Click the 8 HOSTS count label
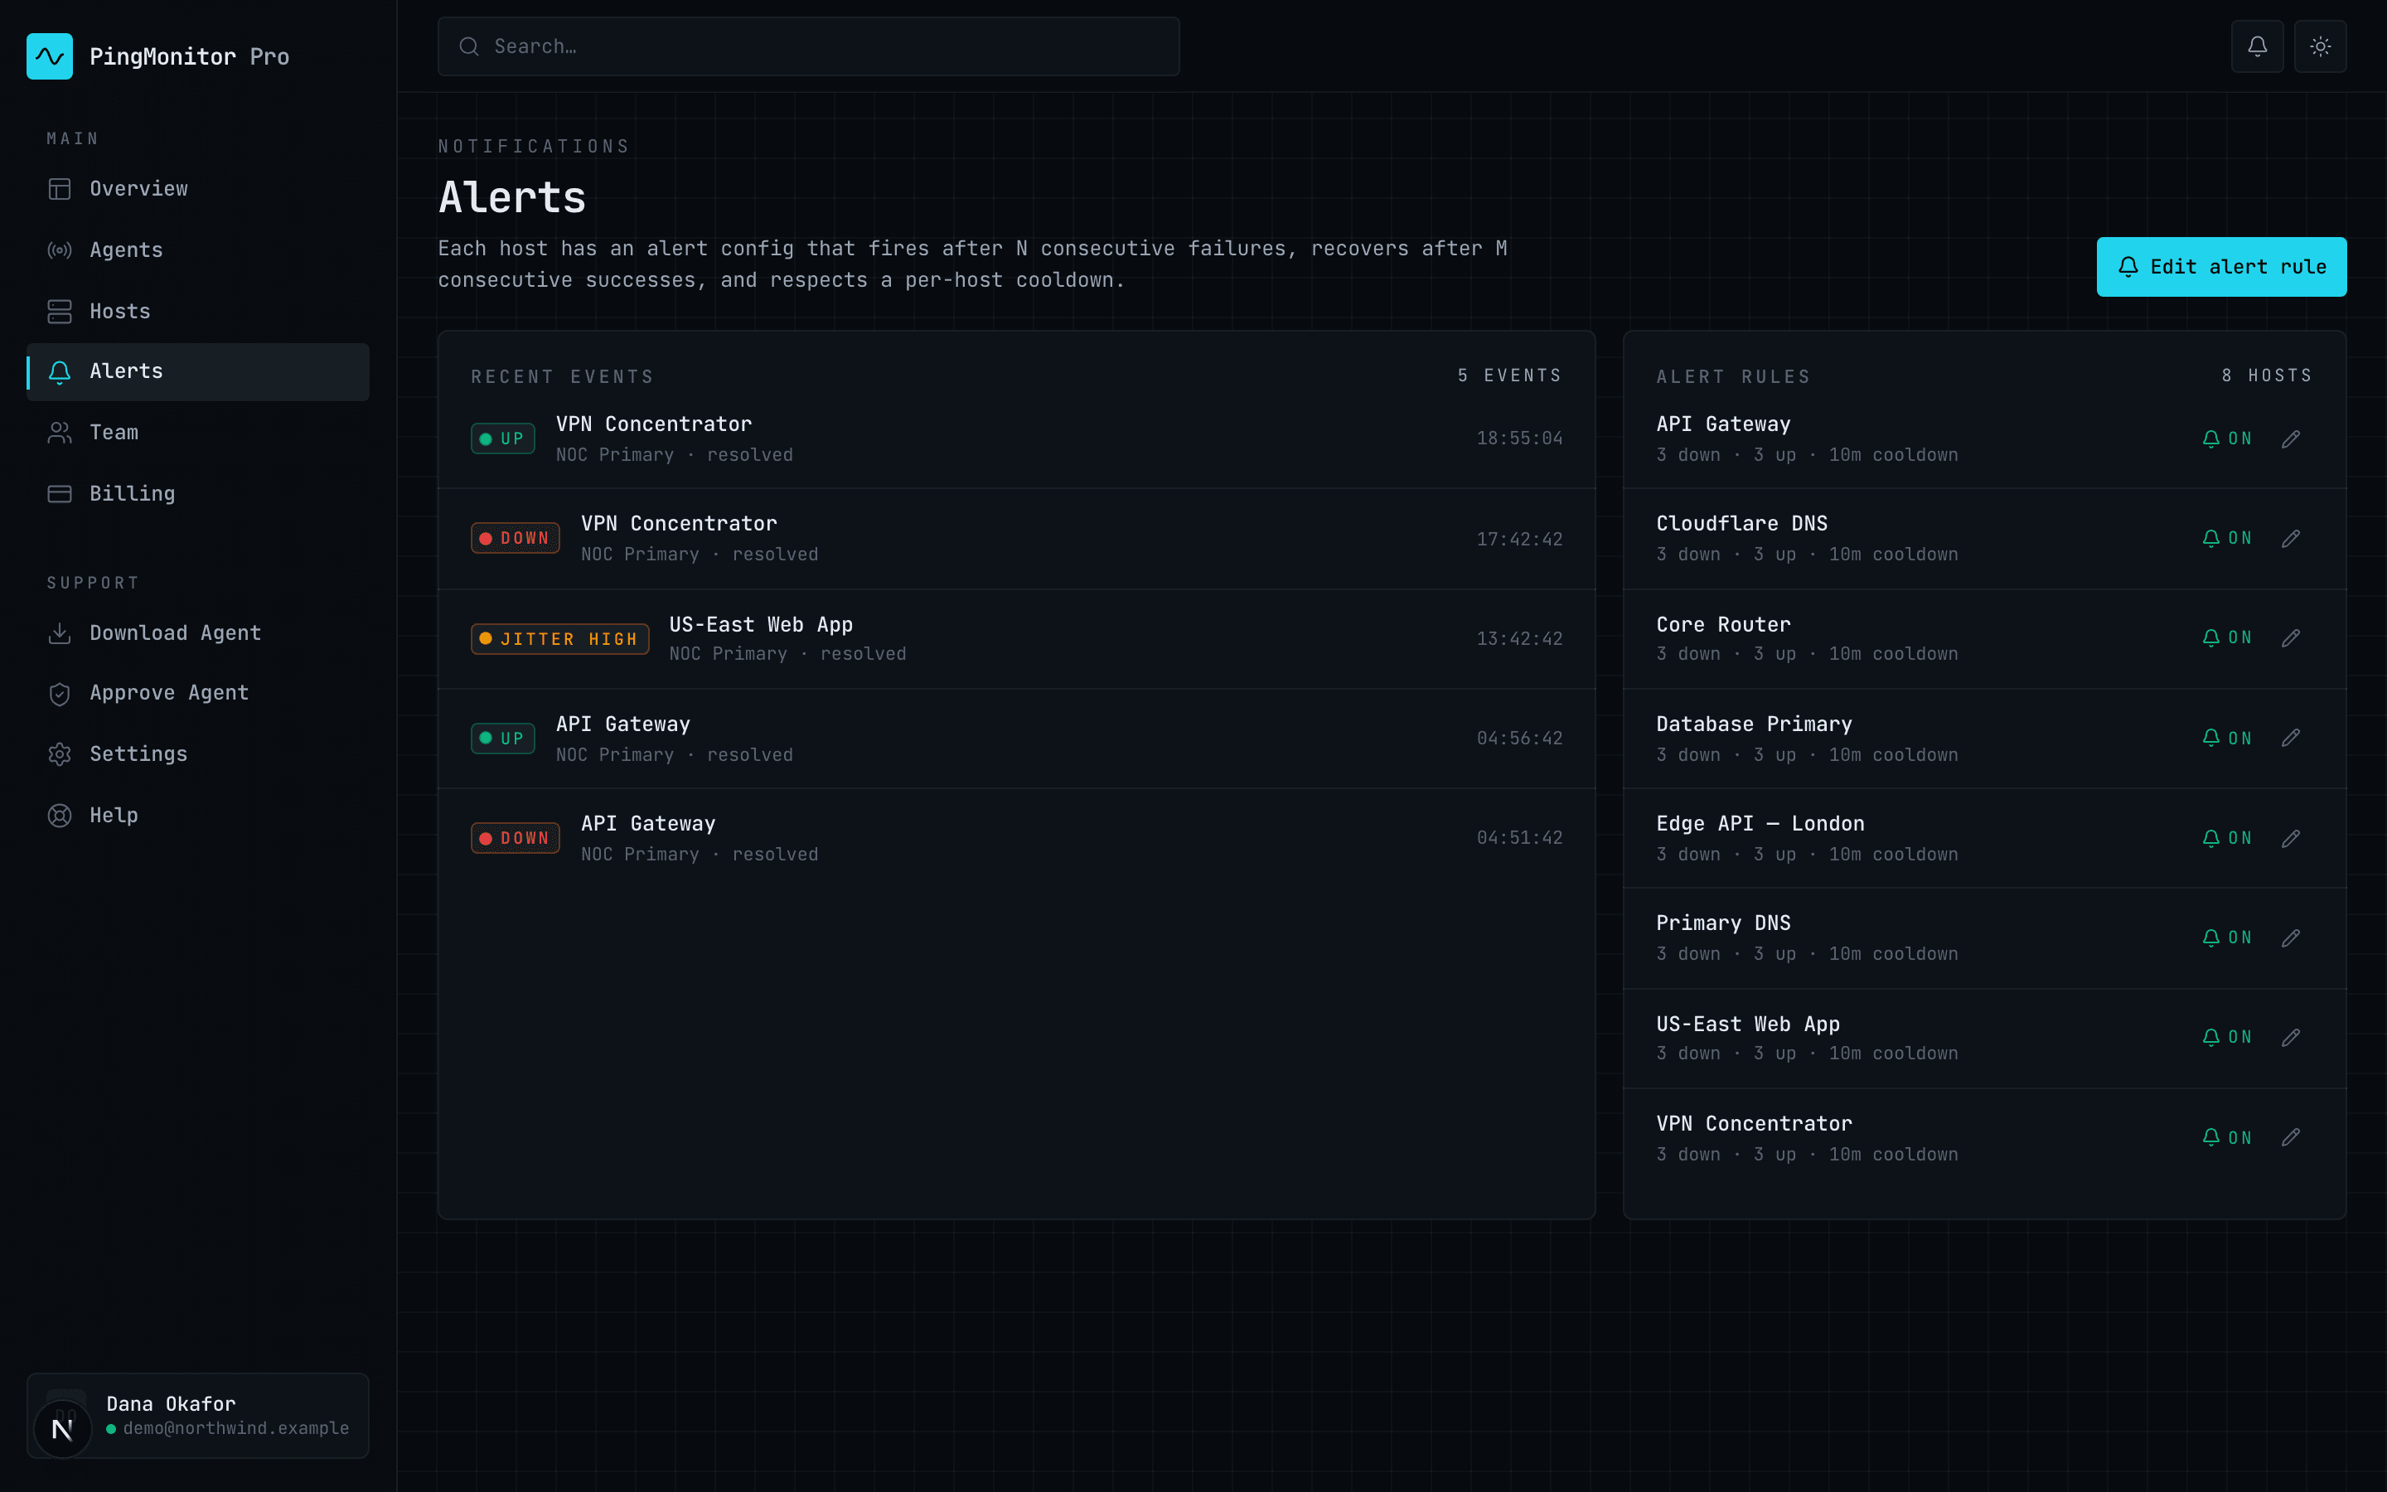The image size is (2387, 1492). (x=2267, y=376)
